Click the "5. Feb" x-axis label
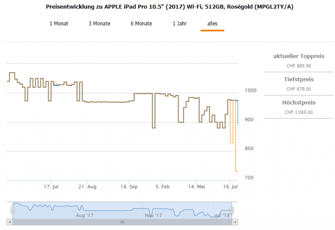Viewport: 335px width, 230px height. point(163,187)
